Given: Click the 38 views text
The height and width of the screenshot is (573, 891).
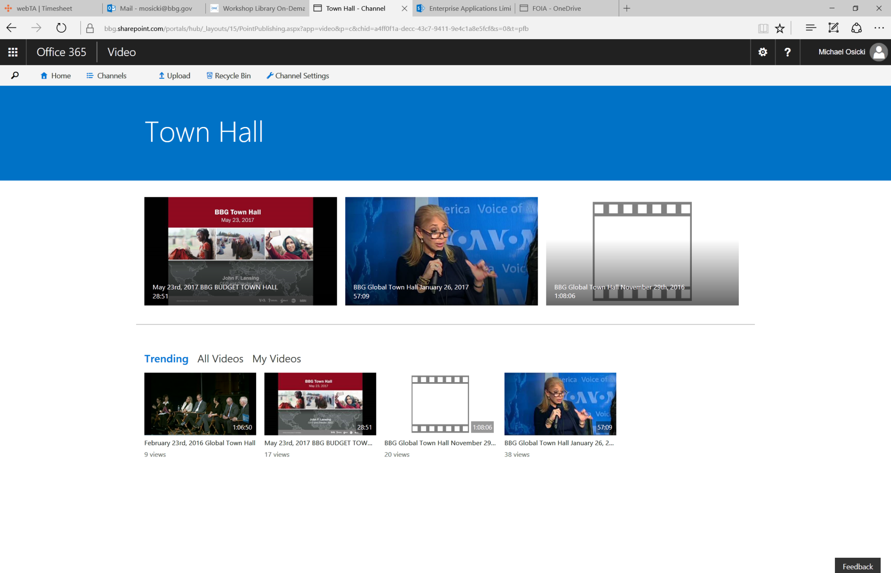Looking at the screenshot, I should pyautogui.click(x=517, y=455).
